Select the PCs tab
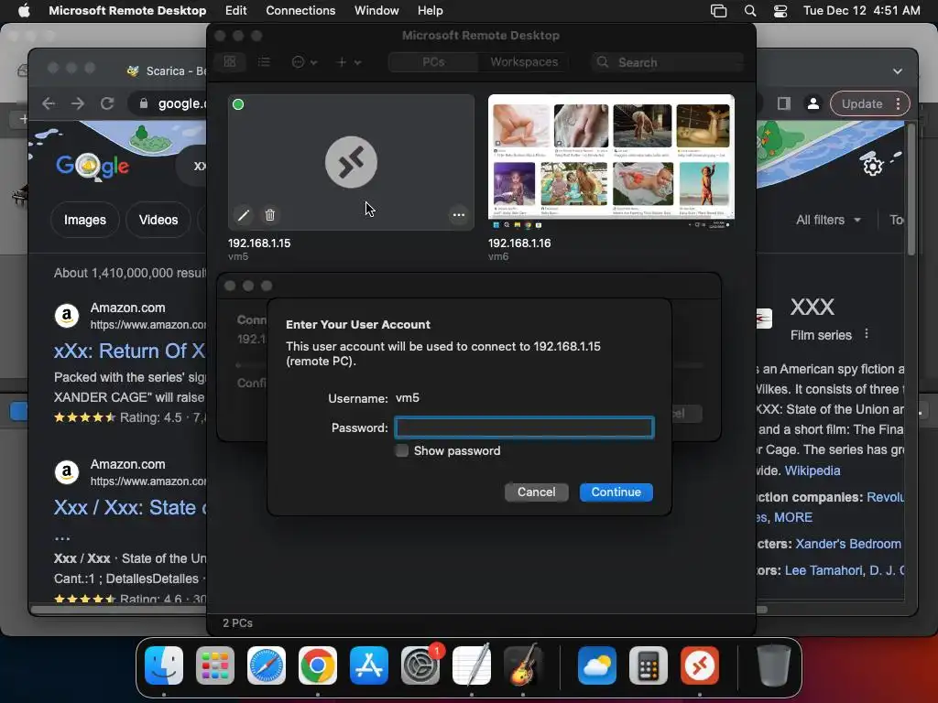 [x=433, y=61]
